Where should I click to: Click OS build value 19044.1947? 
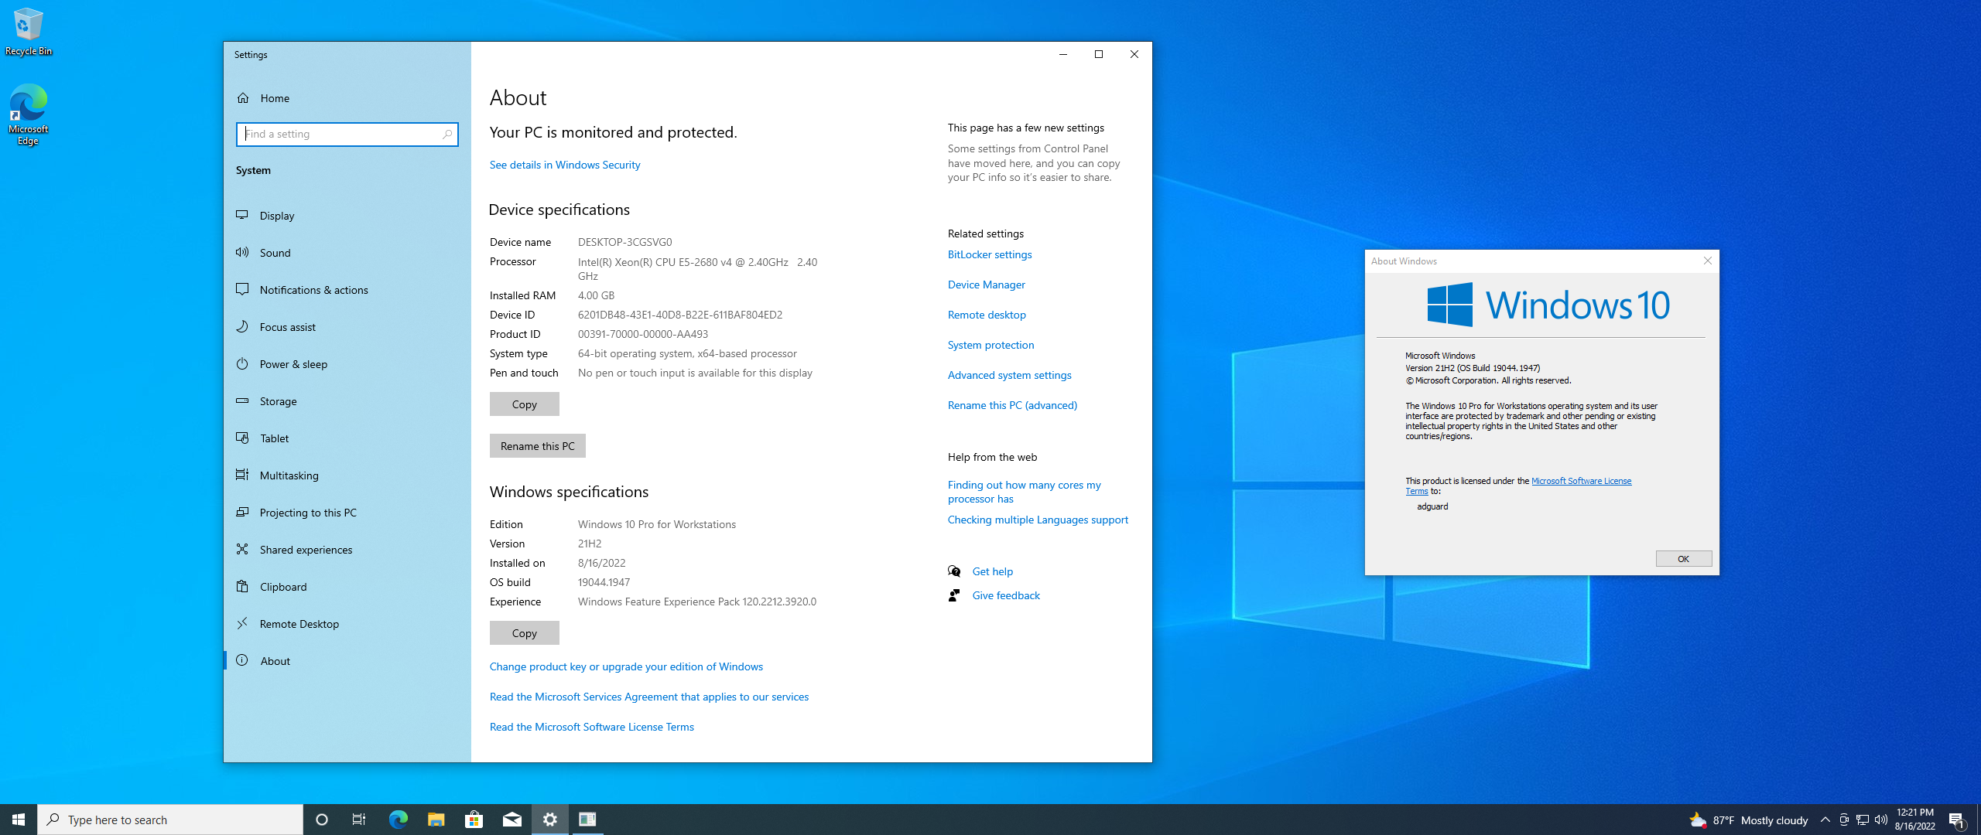[604, 582]
